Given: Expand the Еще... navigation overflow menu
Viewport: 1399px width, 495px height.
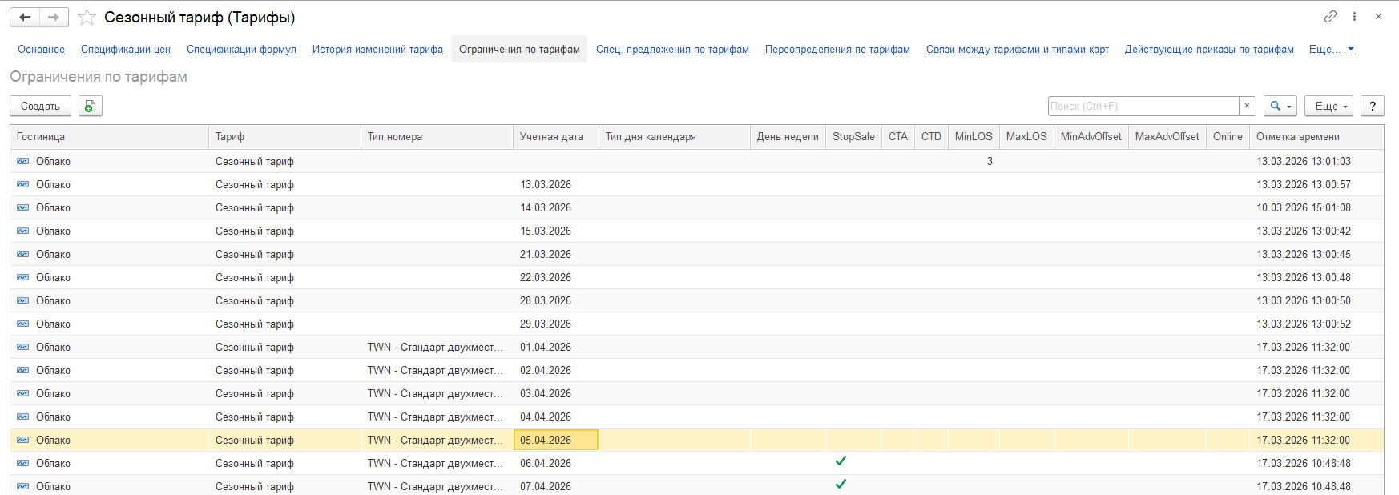Looking at the screenshot, I should click(x=1332, y=49).
